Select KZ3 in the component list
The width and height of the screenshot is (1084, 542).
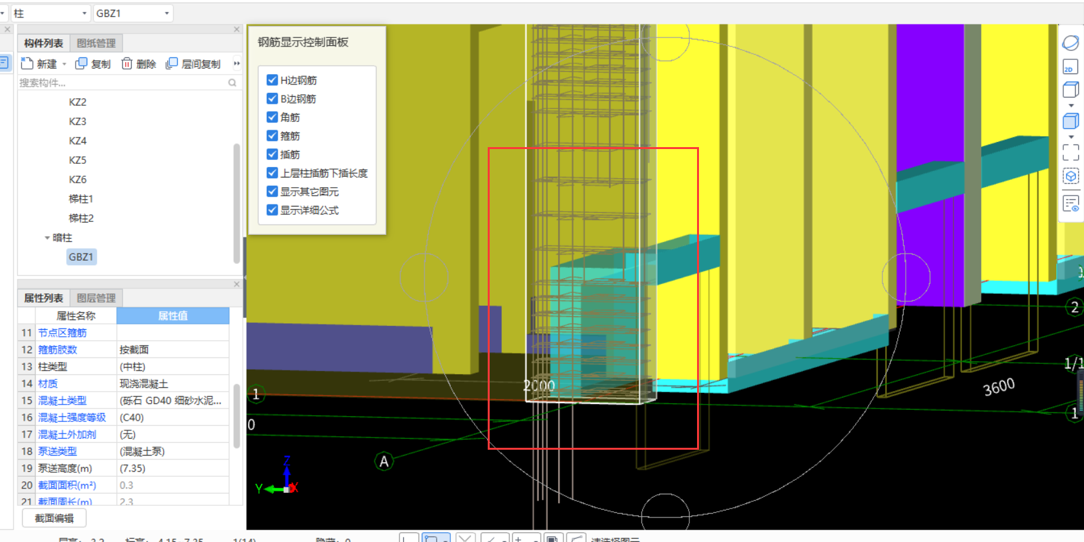(78, 121)
